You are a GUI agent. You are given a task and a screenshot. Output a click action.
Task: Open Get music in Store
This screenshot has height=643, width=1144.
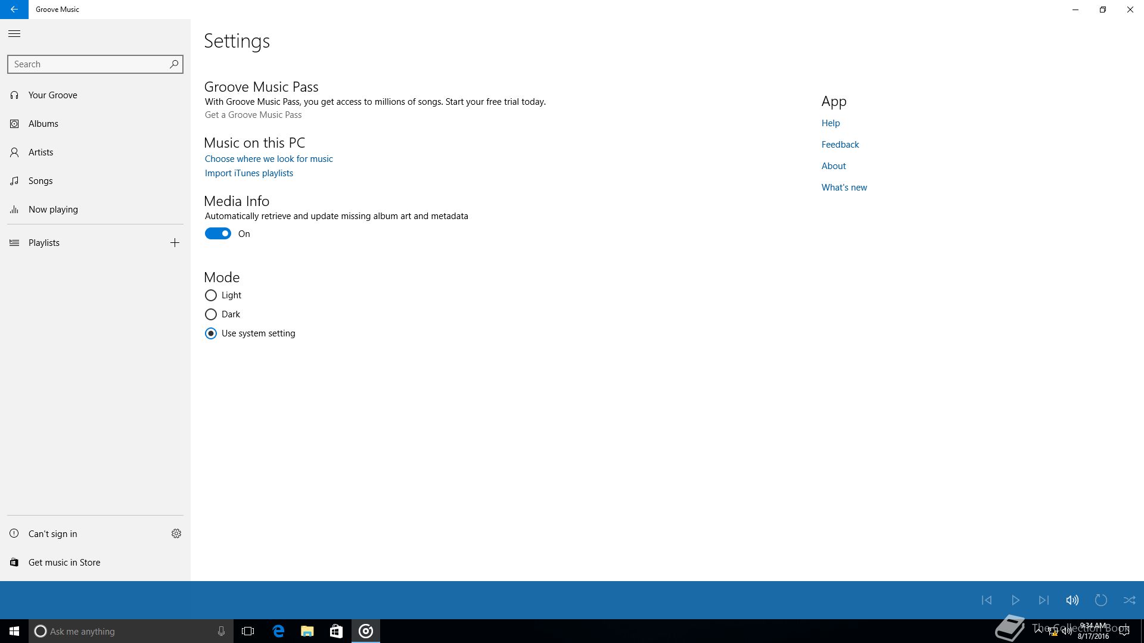tap(95, 563)
